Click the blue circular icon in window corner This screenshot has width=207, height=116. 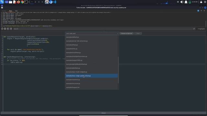pos(205,8)
